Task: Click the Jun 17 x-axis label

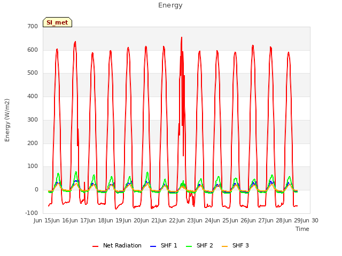Action: 79,220
